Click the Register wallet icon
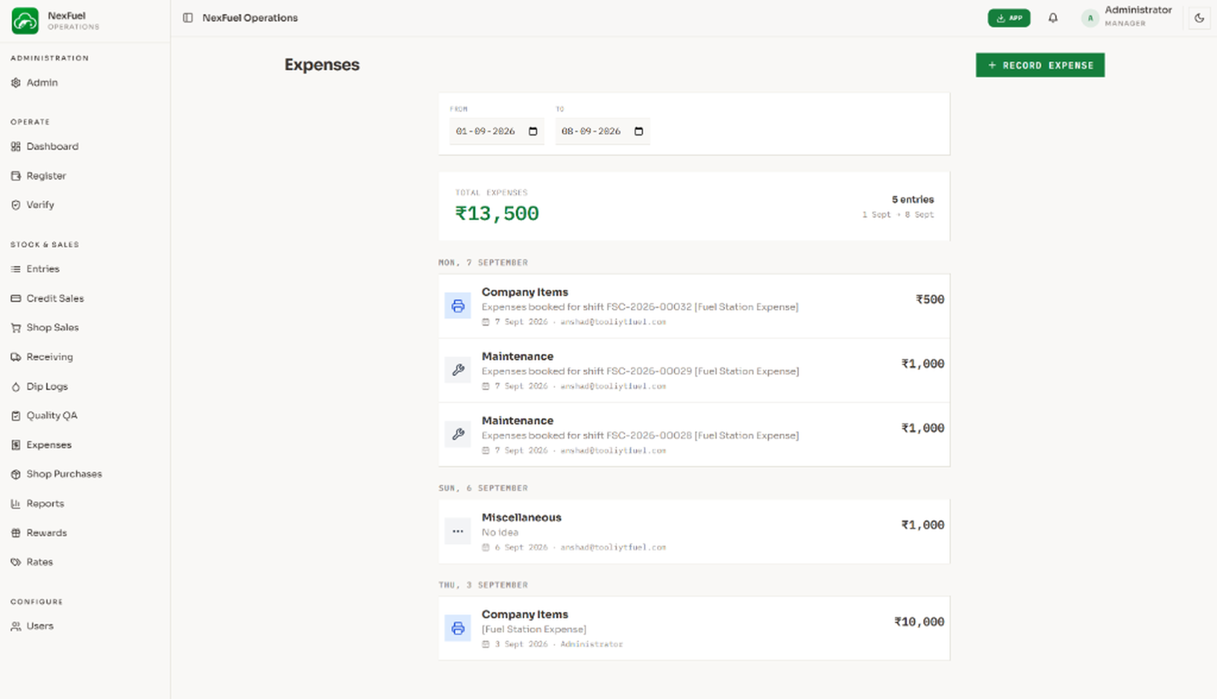The image size is (1217, 699). 16,176
